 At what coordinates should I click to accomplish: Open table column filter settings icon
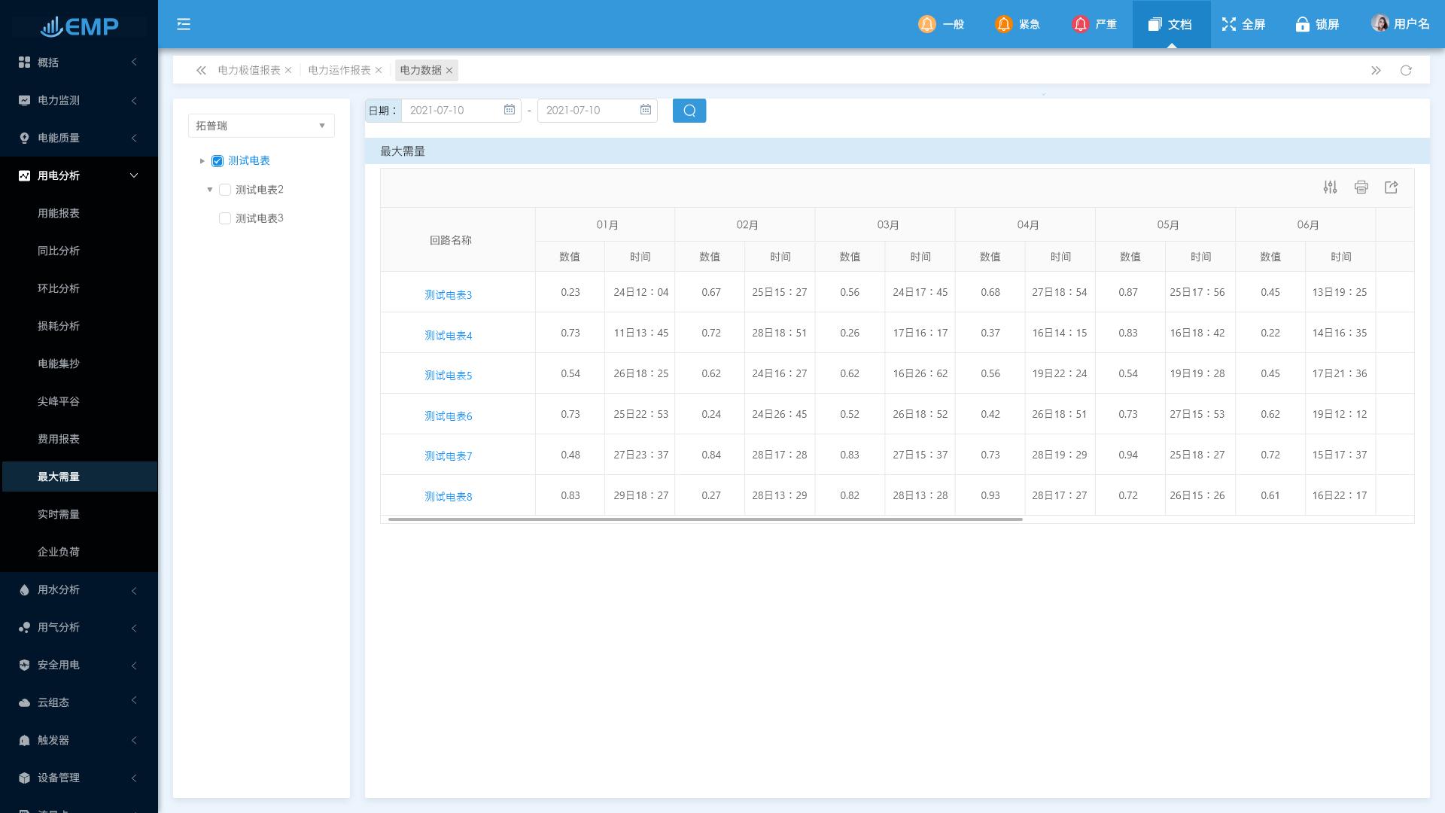pos(1330,187)
